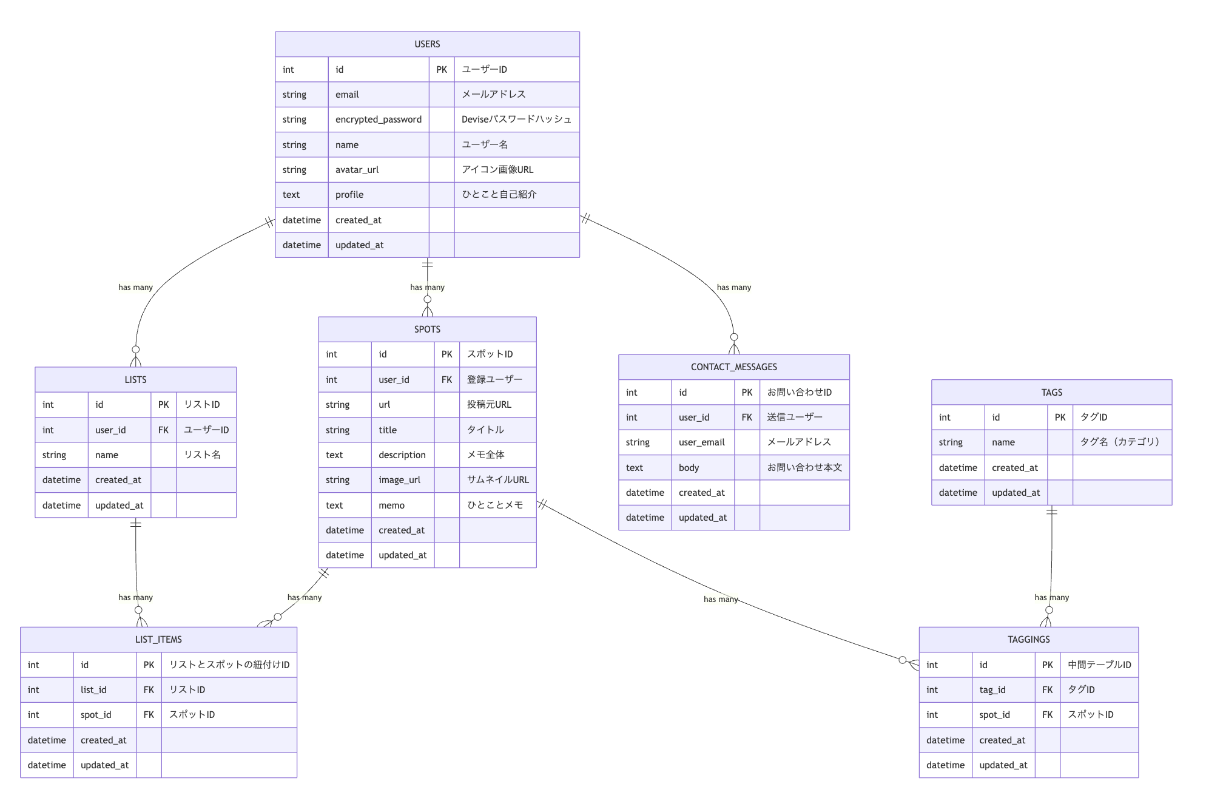Click user_email field in CONTACT_MESSAGES
Viewport: 1206px width, 812px height.
pyautogui.click(x=701, y=442)
